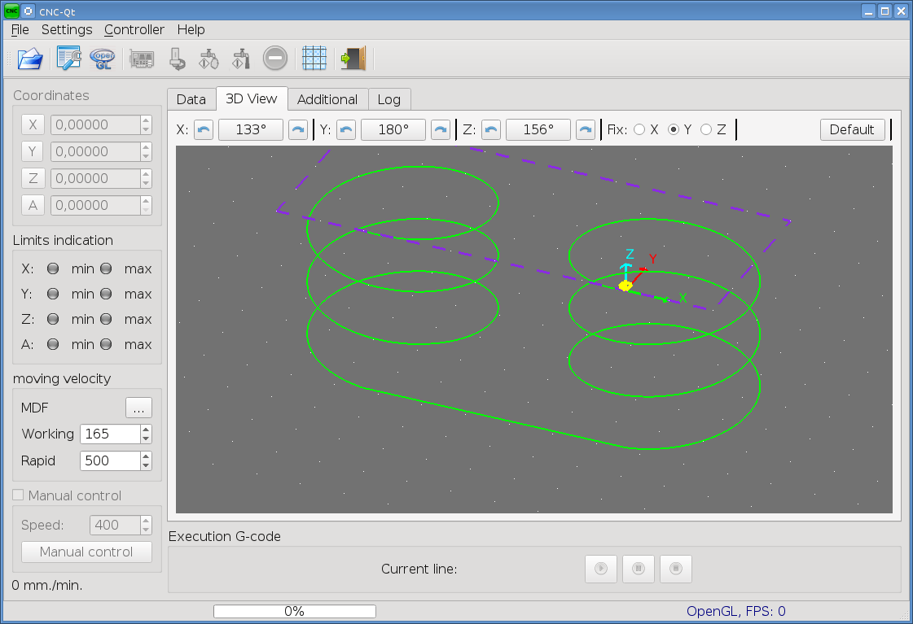The image size is (913, 624).
Task: Rotate Z axis angle counter-clockwise
Action: (491, 129)
